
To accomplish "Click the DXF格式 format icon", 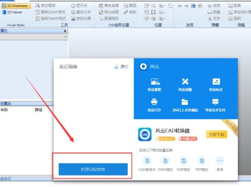I will pyautogui.click(x=184, y=161).
